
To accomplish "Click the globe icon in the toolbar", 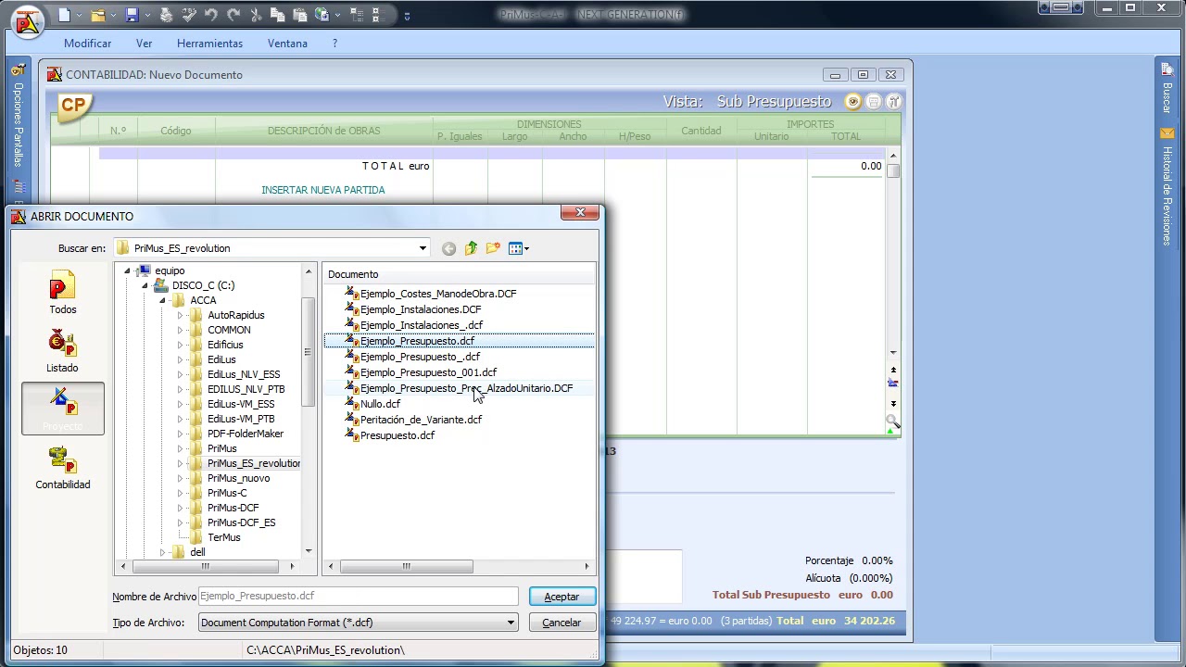I will 322,15.
